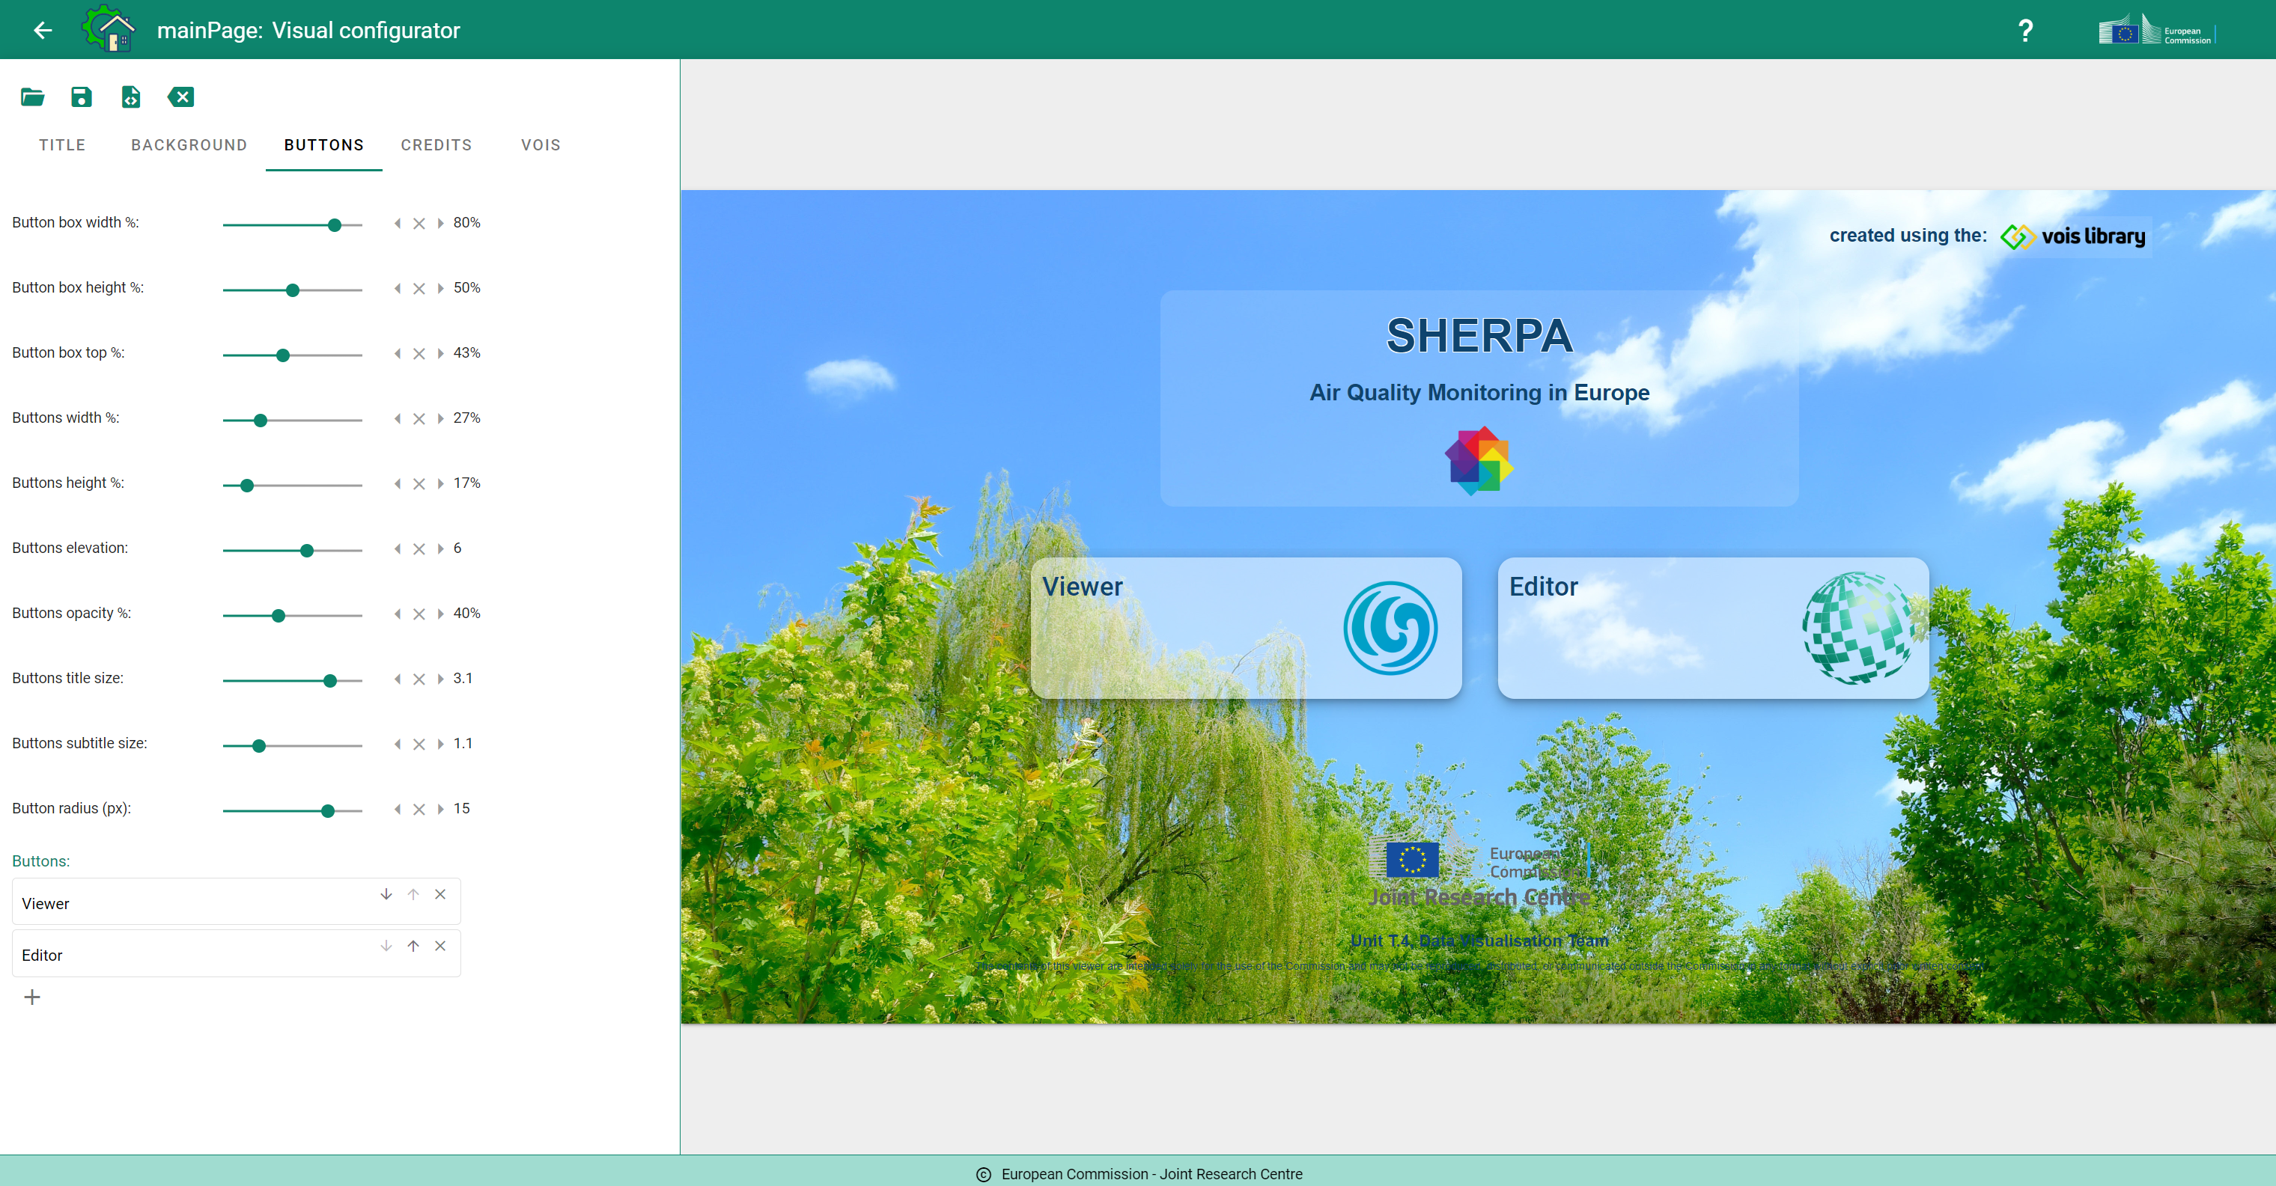Viewport: 2276px width, 1186px height.
Task: Switch to the BACKGROUND tab
Action: [189, 145]
